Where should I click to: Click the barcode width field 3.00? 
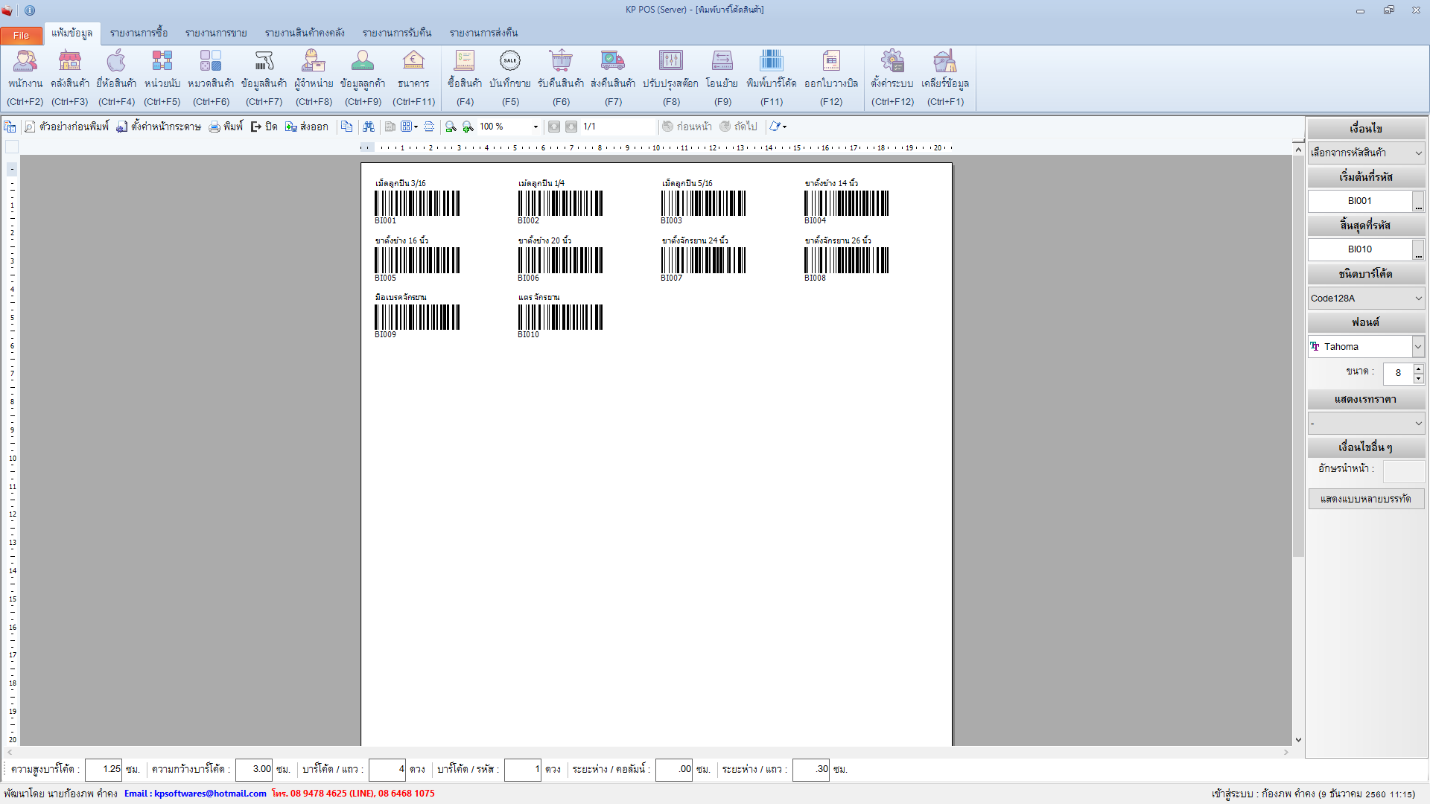(254, 769)
